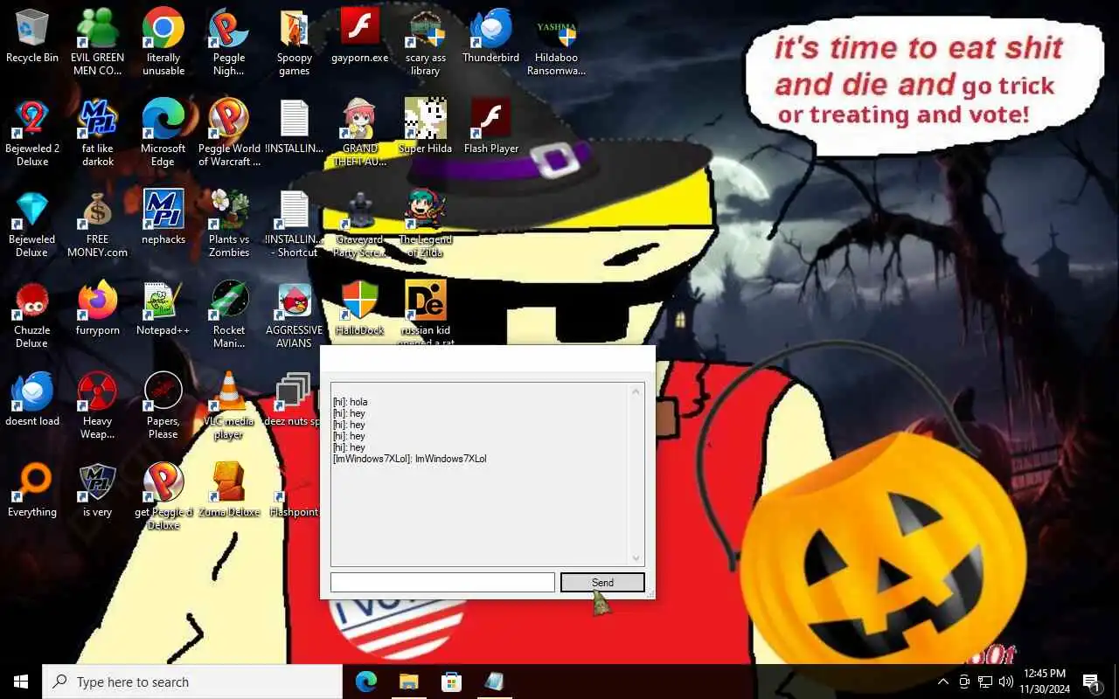Image resolution: width=1119 pixels, height=699 pixels.
Task: Click the Meet Now camera tray icon
Action: pos(964,682)
